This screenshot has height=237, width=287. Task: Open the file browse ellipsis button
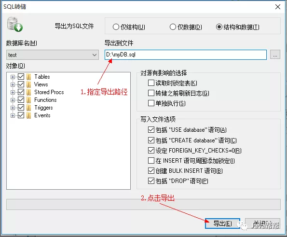(x=275, y=55)
